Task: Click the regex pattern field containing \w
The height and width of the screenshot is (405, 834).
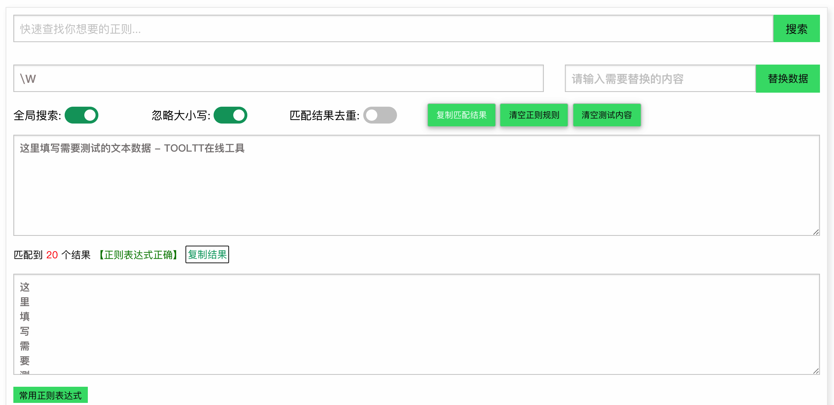Action: 278,79
